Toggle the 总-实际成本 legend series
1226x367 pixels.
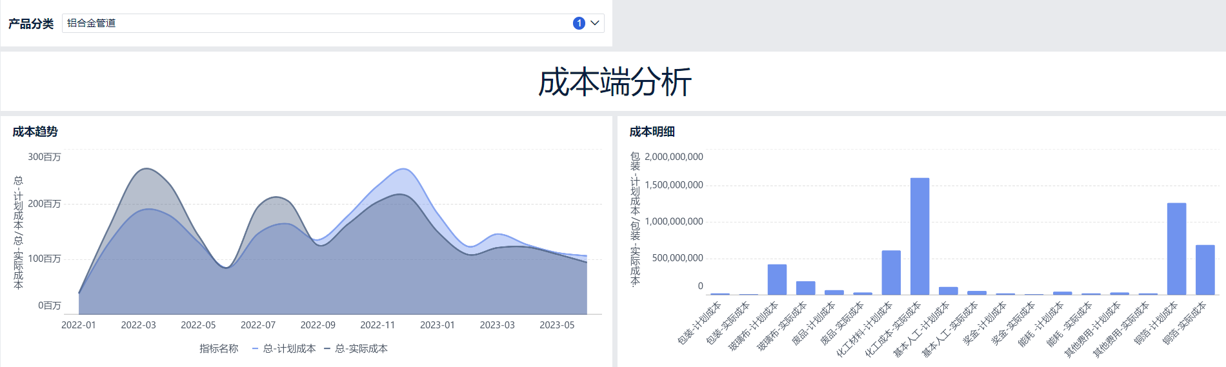(x=356, y=349)
